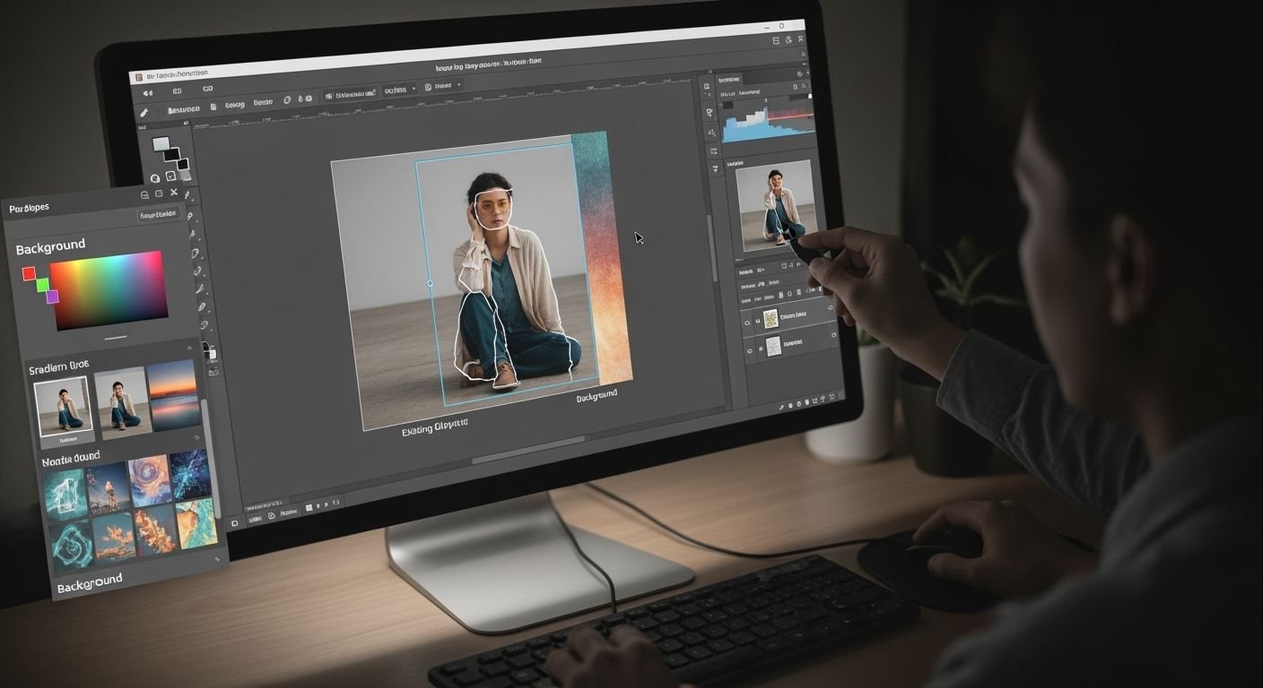The width and height of the screenshot is (1263, 688).
Task: Select the yellow-patterned layer thumbnail
Action: click(x=770, y=319)
